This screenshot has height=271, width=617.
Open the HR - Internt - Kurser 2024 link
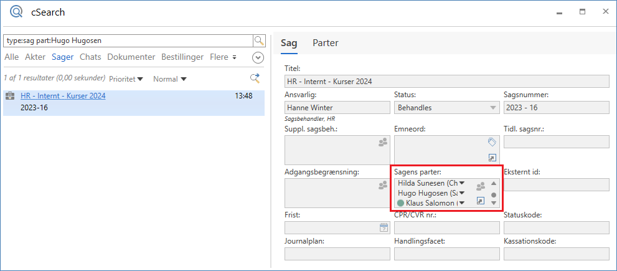coord(63,96)
